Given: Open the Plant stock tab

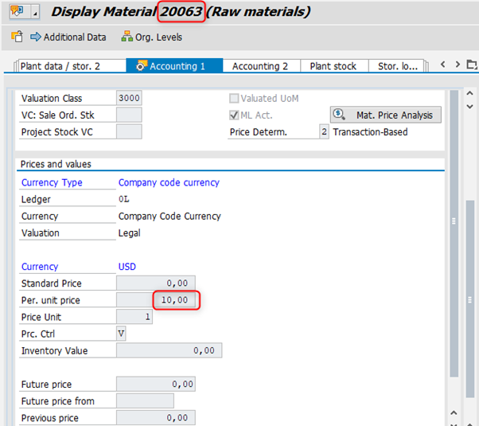Looking at the screenshot, I should pyautogui.click(x=333, y=66).
